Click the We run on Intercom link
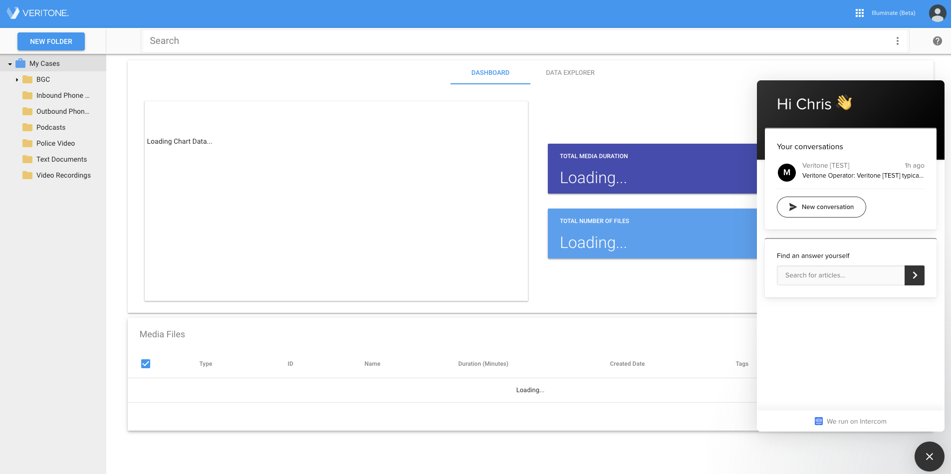951x474 pixels. click(x=856, y=421)
